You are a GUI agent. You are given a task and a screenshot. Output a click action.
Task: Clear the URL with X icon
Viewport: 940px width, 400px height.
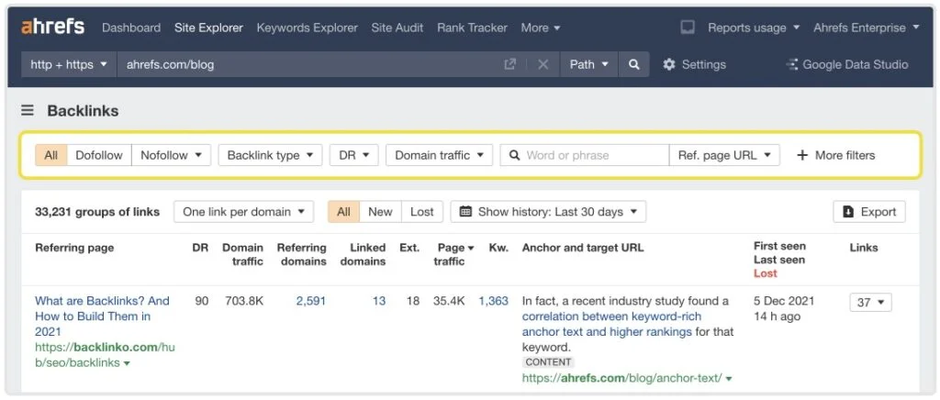point(543,64)
